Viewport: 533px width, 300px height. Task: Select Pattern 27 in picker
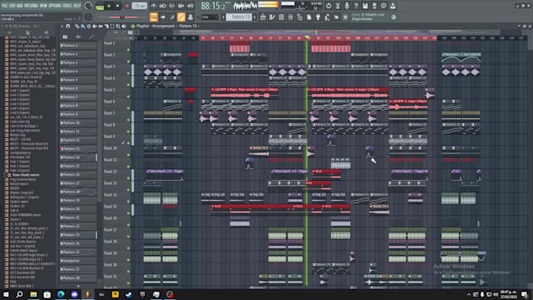[x=78, y=269]
